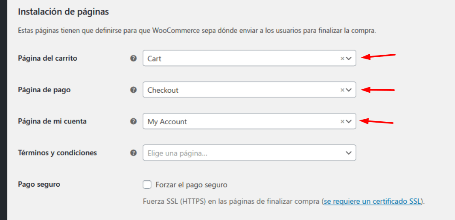Clear the Cart selection with the × icon
This screenshot has width=455, height=220.
[342, 59]
